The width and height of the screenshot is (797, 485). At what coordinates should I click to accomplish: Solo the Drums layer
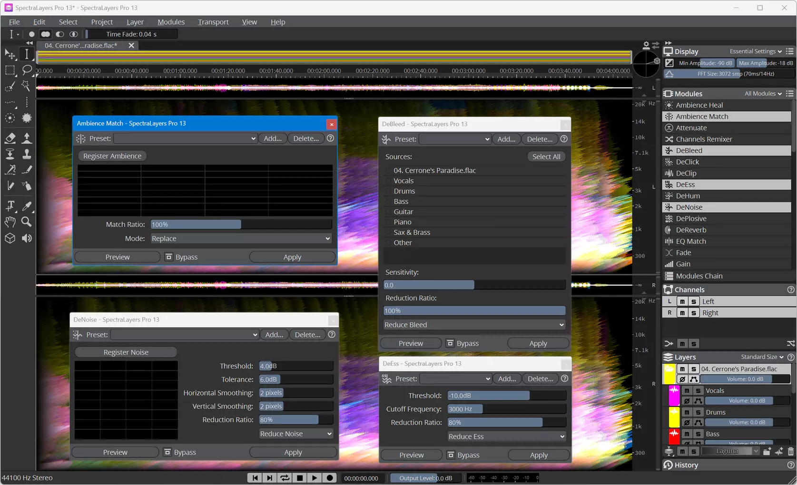coord(698,412)
